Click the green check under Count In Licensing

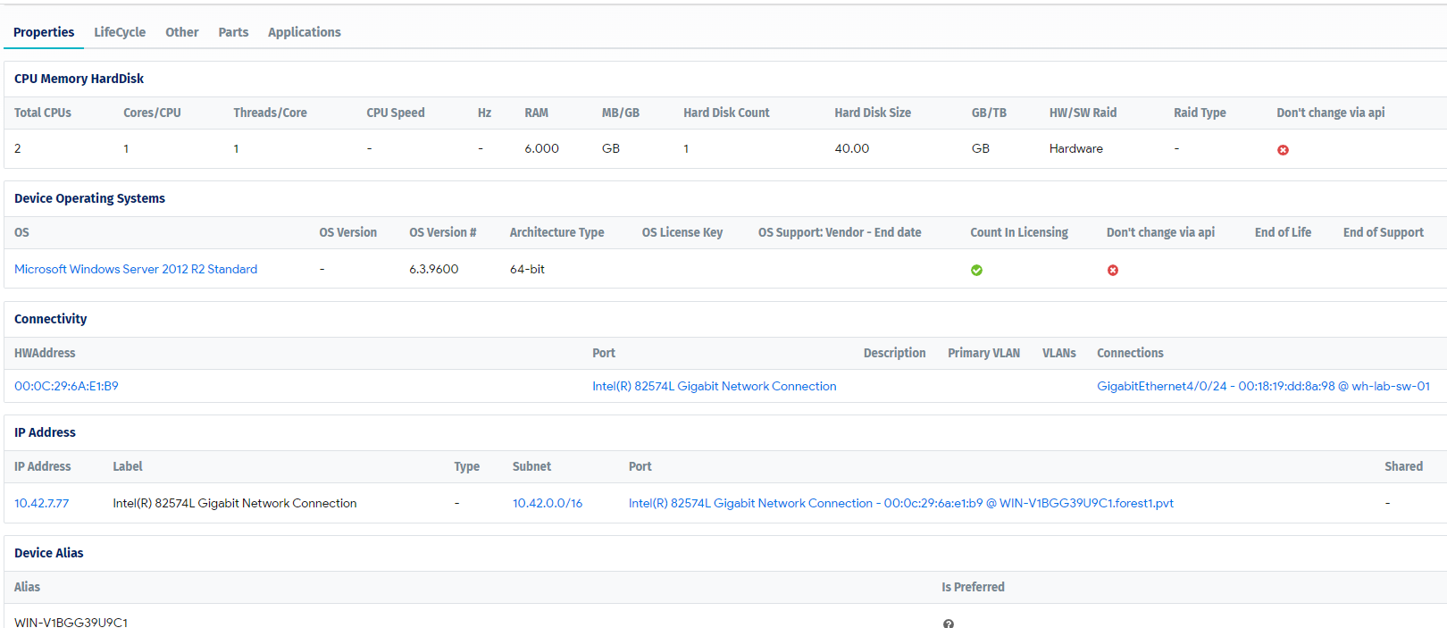coord(976,271)
